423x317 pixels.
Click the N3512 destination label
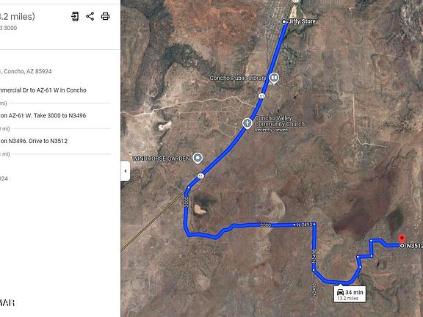[415, 246]
